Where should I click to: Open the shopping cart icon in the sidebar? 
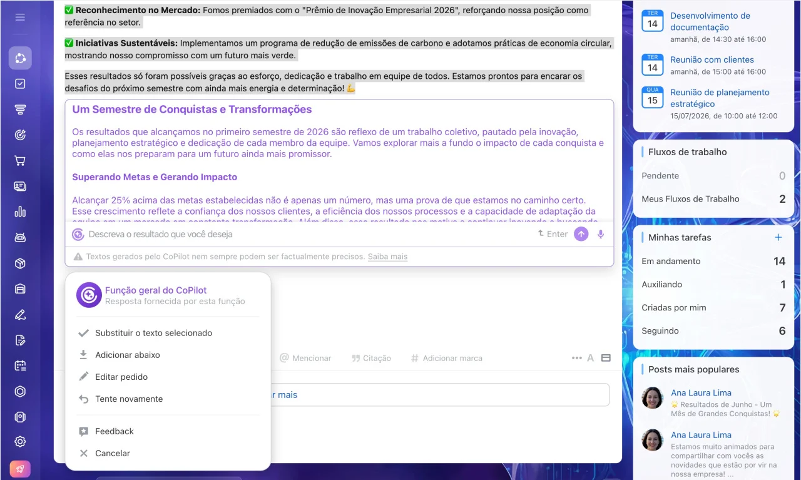coord(20,161)
